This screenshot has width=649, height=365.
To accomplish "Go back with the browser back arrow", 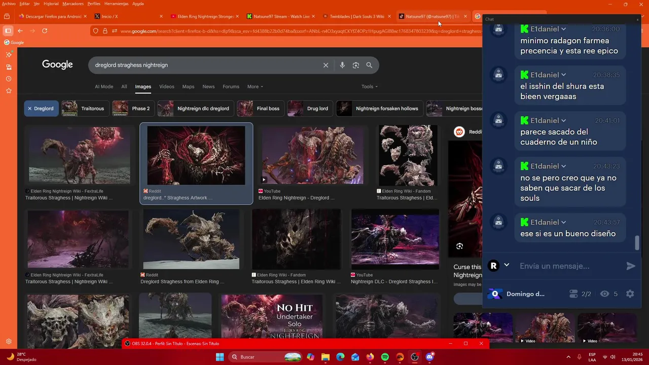I will [x=20, y=31].
